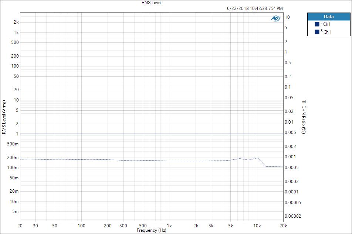The width and height of the screenshot is (352, 234).
Task: Click the 0.001 right axis label
Action: pos(290,156)
